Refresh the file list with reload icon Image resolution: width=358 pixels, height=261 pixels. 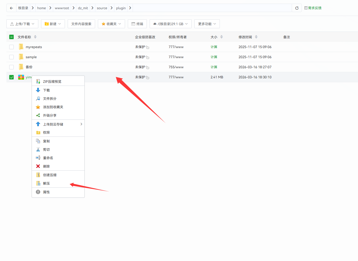(x=297, y=8)
